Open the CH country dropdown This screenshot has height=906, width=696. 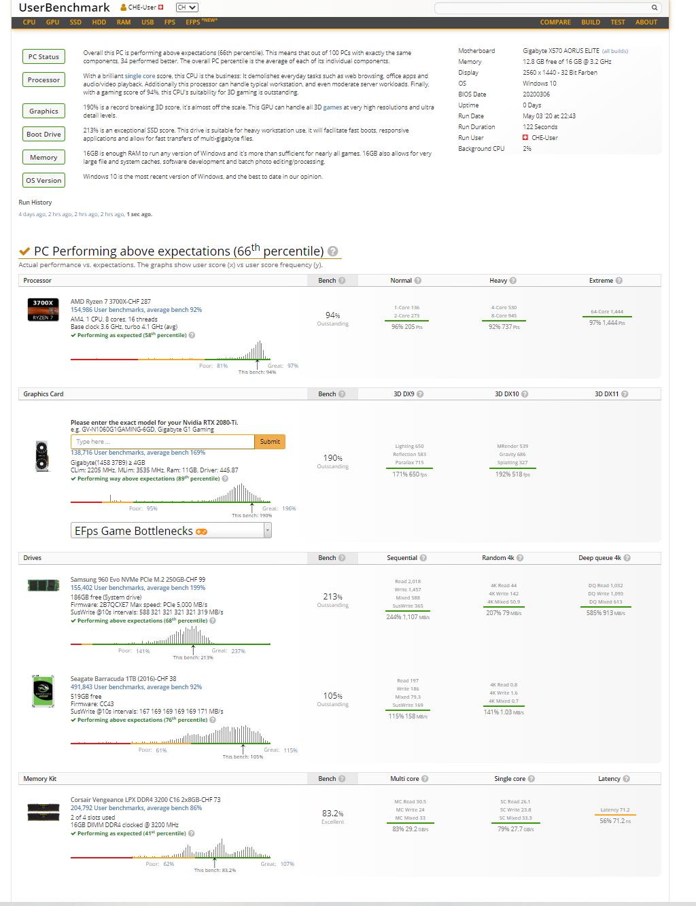click(x=186, y=7)
